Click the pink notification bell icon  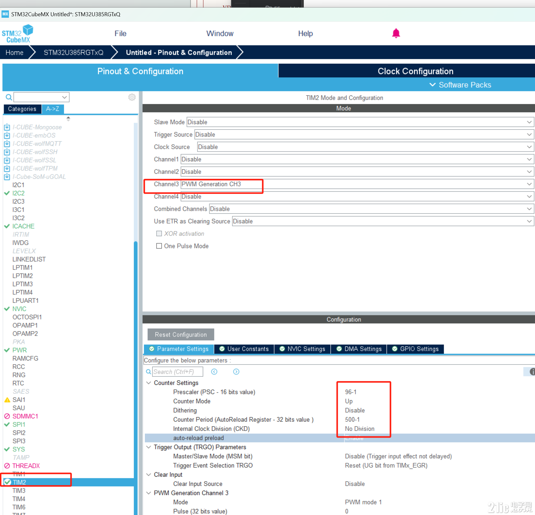point(396,33)
